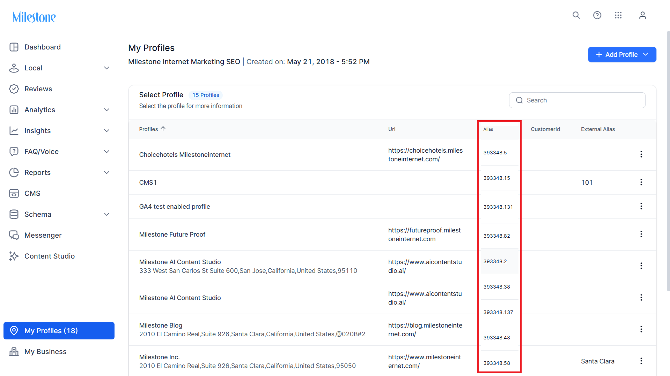The height and width of the screenshot is (376, 670).
Task: Select the Milestone Future Proof profile
Action: (172, 235)
